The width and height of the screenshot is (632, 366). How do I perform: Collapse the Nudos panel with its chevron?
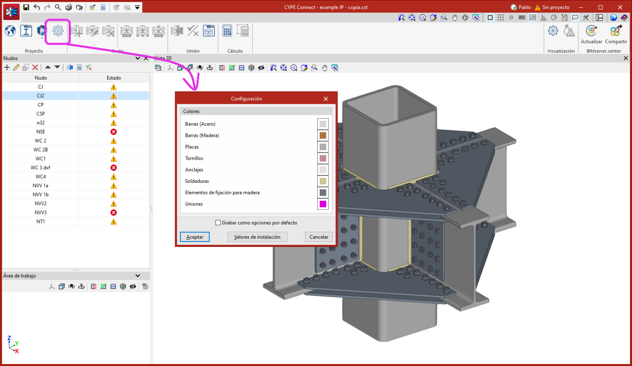138,58
